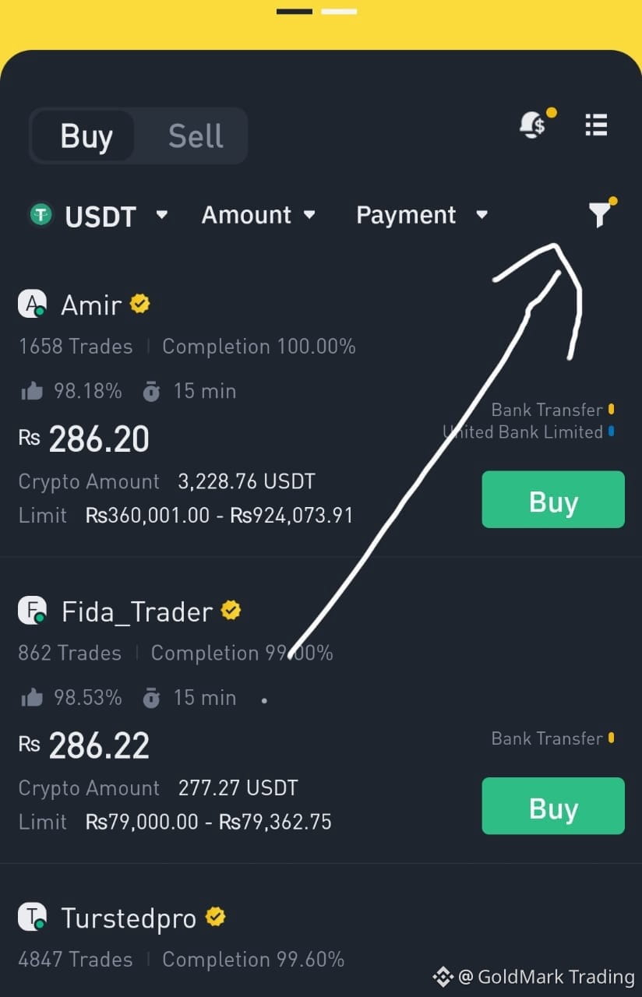Open Turstedpro merchant profile name

pyautogui.click(x=129, y=918)
